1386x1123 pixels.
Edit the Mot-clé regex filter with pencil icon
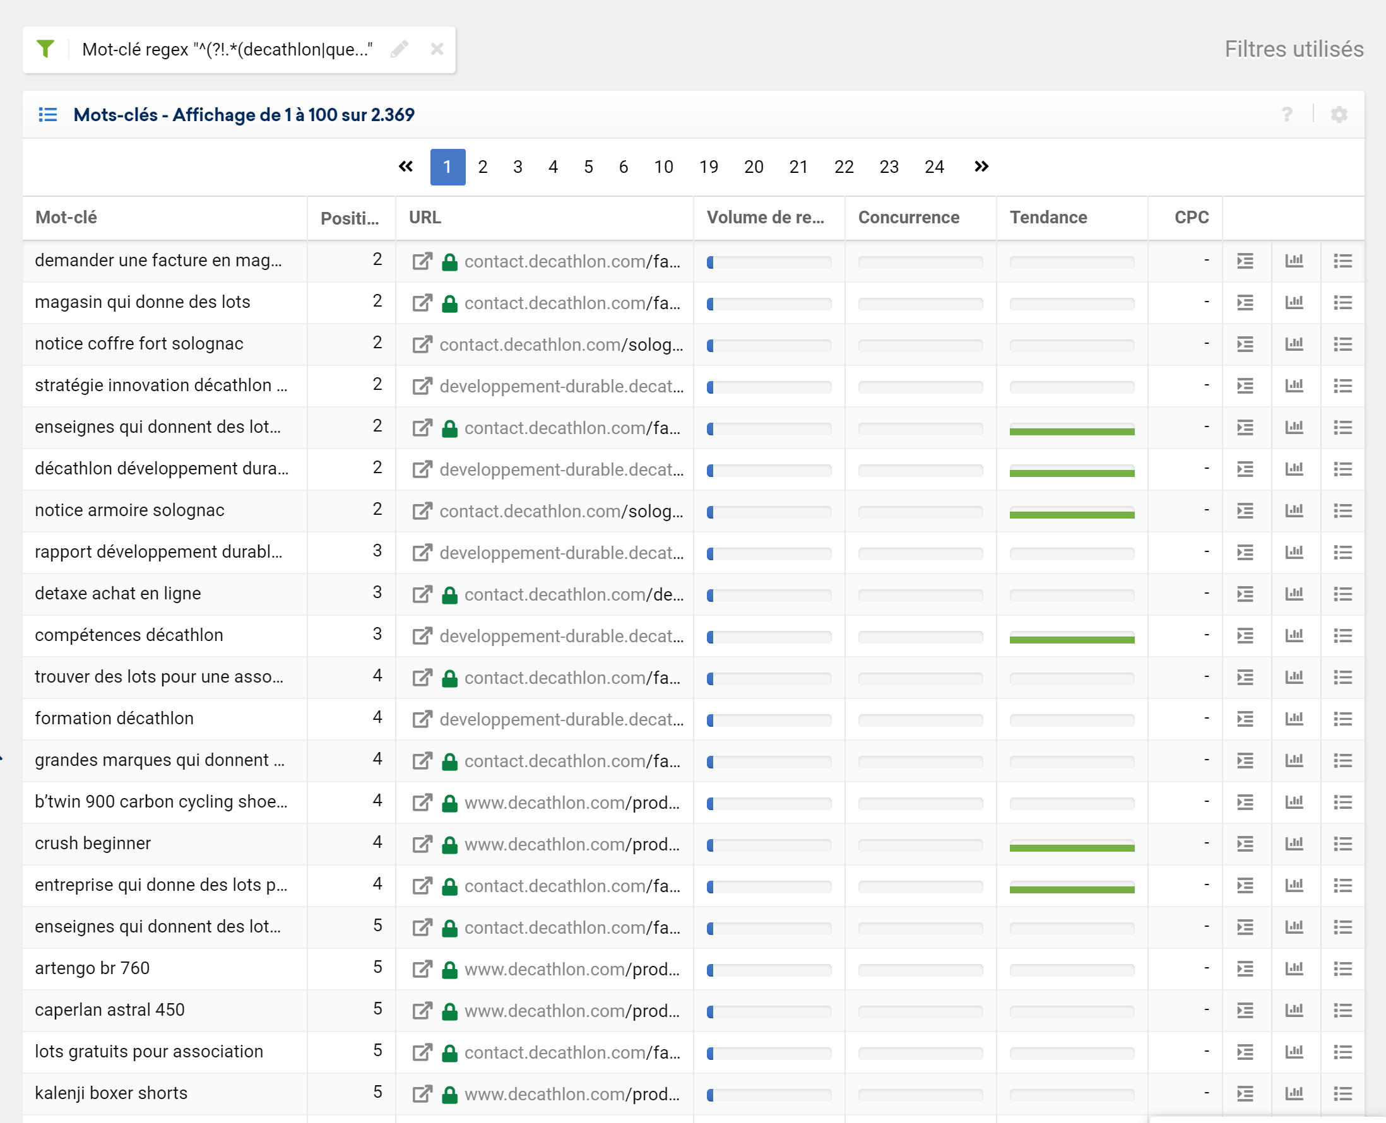click(x=400, y=49)
